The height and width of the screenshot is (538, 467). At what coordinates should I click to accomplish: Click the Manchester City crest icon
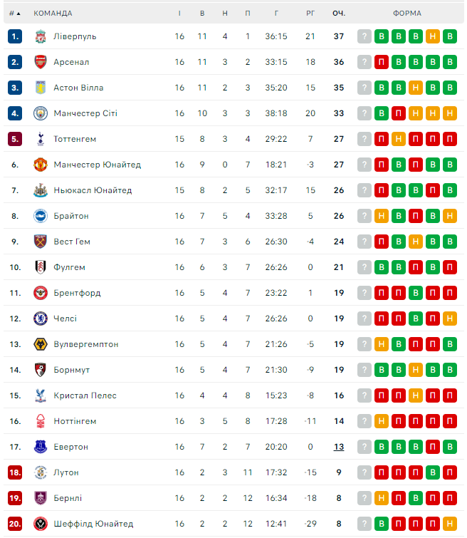click(x=40, y=113)
